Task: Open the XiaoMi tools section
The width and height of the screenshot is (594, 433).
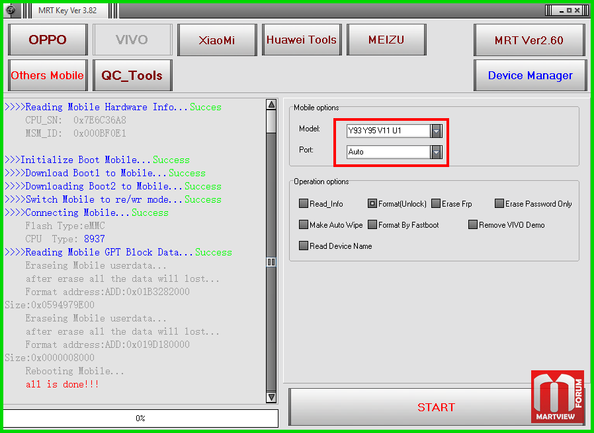Action: point(217,40)
